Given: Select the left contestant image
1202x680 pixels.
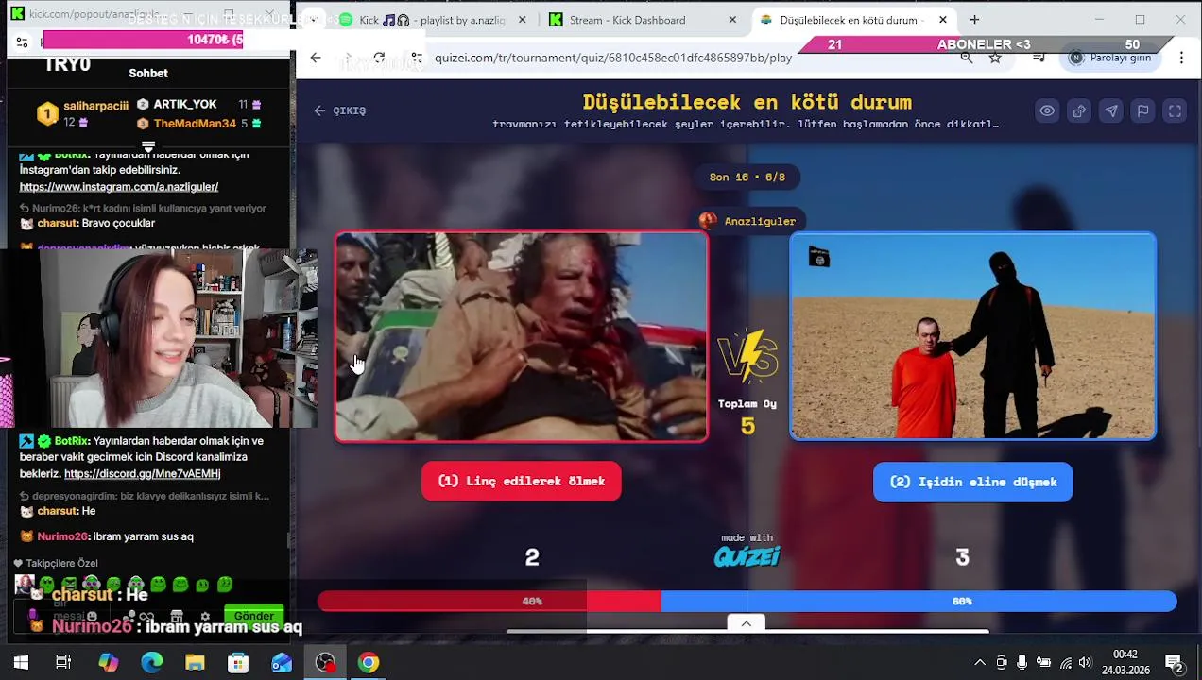Looking at the screenshot, I should [522, 337].
